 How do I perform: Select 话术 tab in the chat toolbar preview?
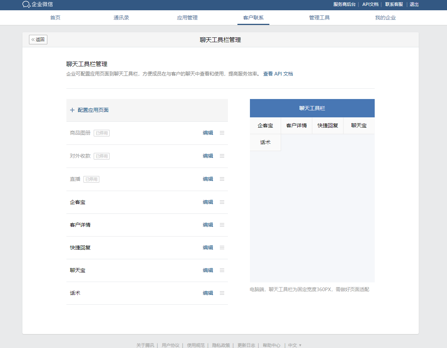(265, 142)
